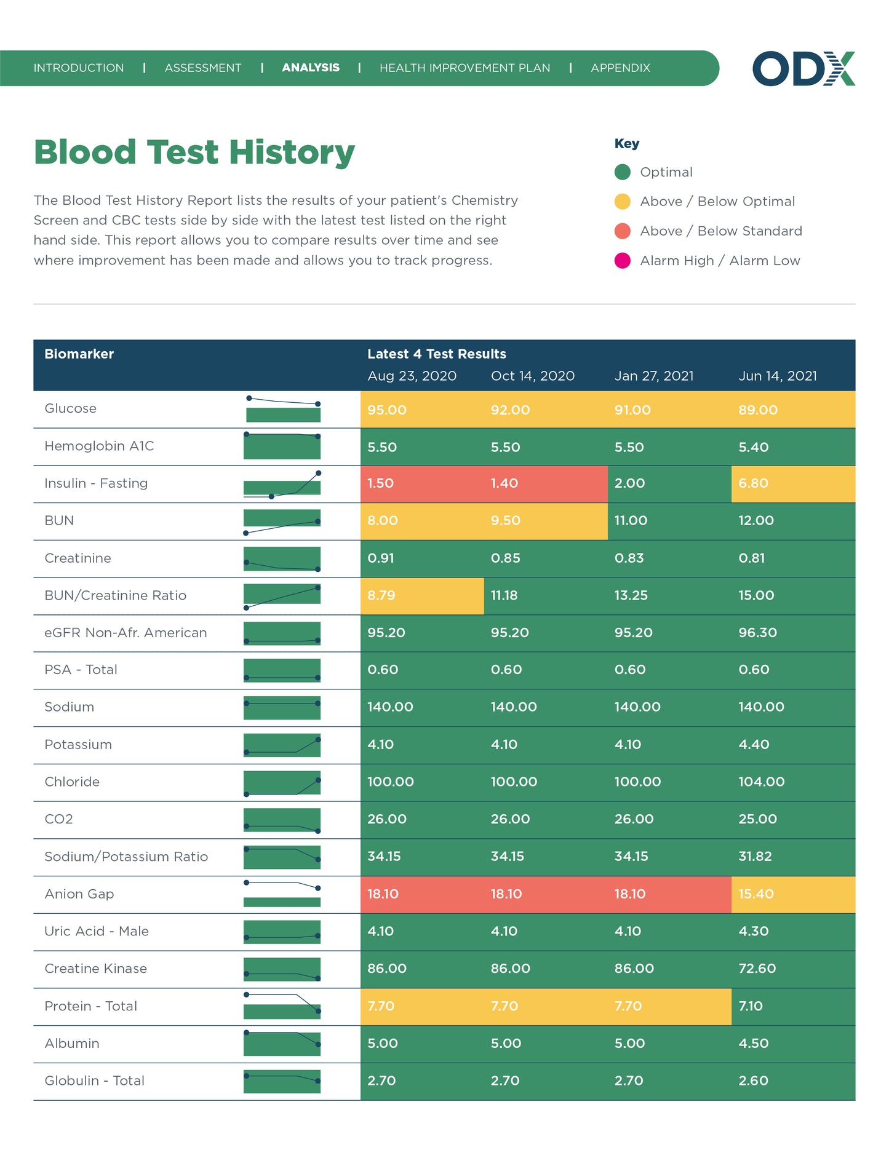Click the BUN/Creatinine Ratio sparkline chart

(282, 597)
